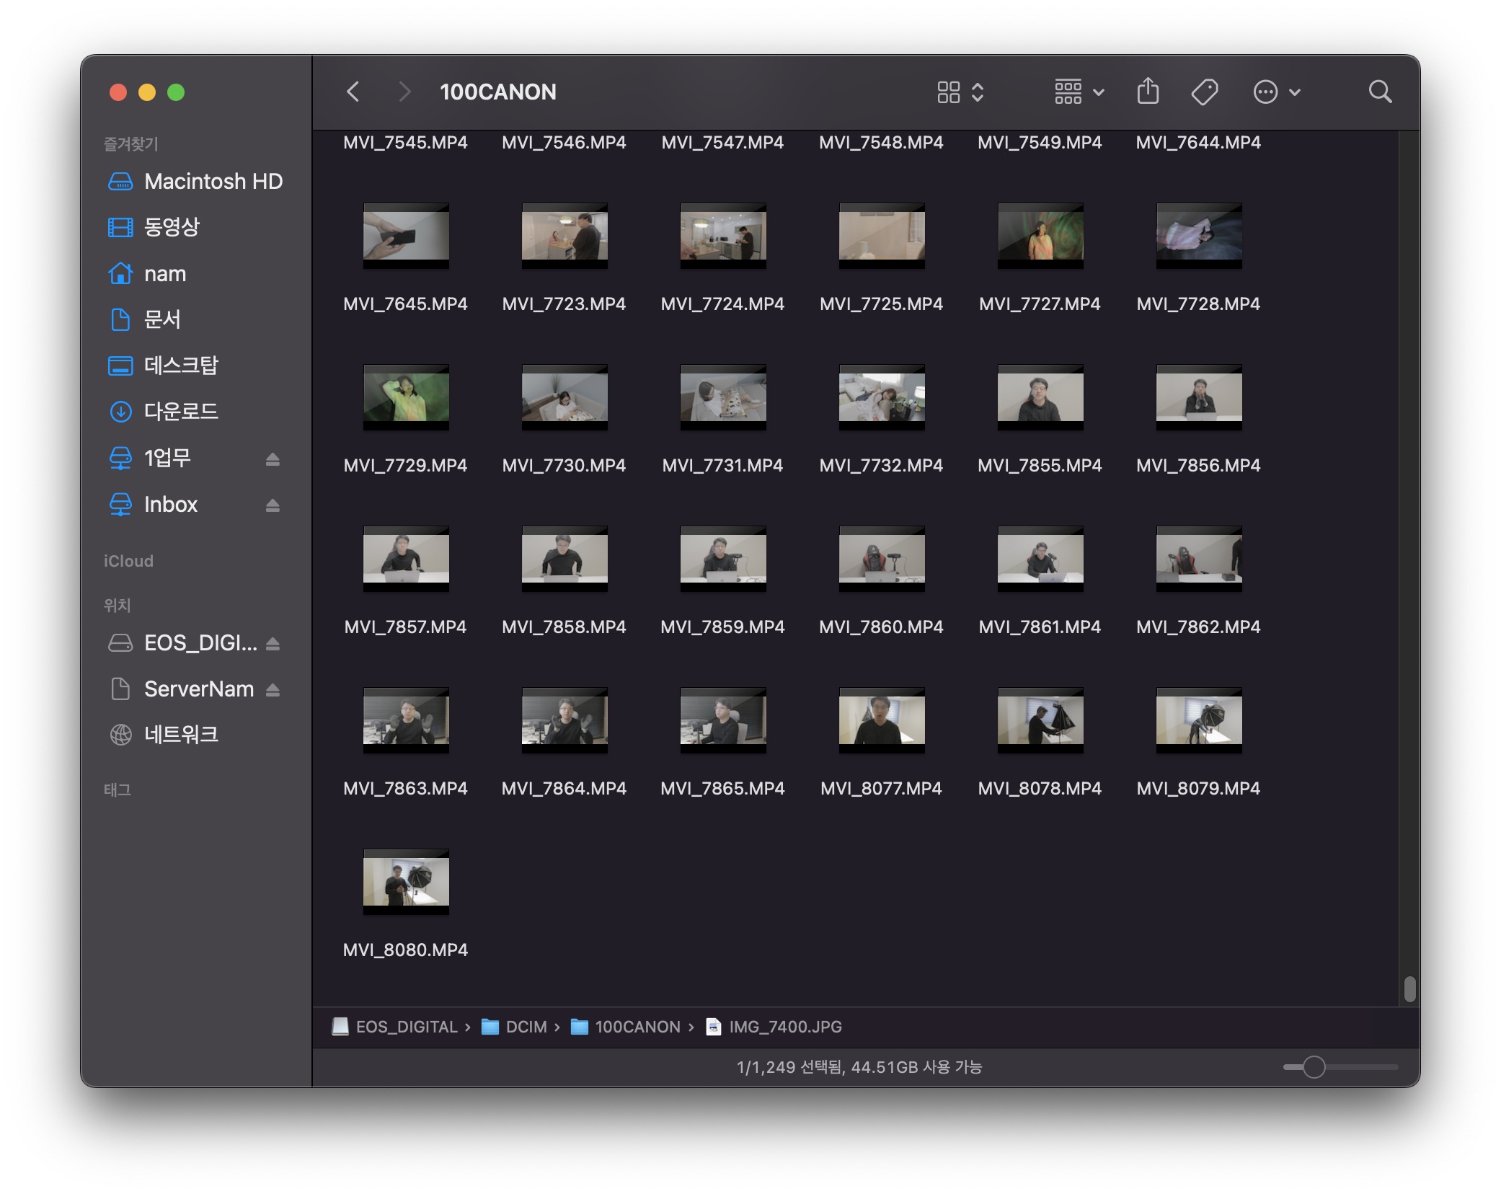1501x1194 pixels.
Task: Click the MVI_7865.MP4 file name label
Action: 722,788
